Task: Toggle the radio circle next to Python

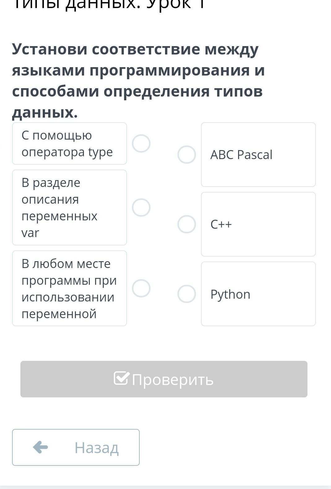Action: pyautogui.click(x=186, y=294)
